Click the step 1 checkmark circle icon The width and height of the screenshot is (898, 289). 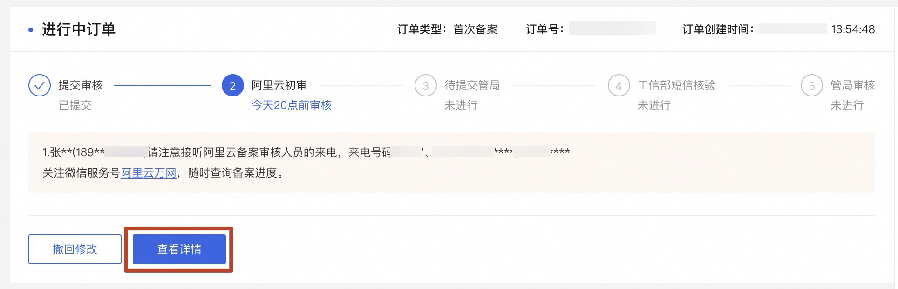tap(40, 86)
